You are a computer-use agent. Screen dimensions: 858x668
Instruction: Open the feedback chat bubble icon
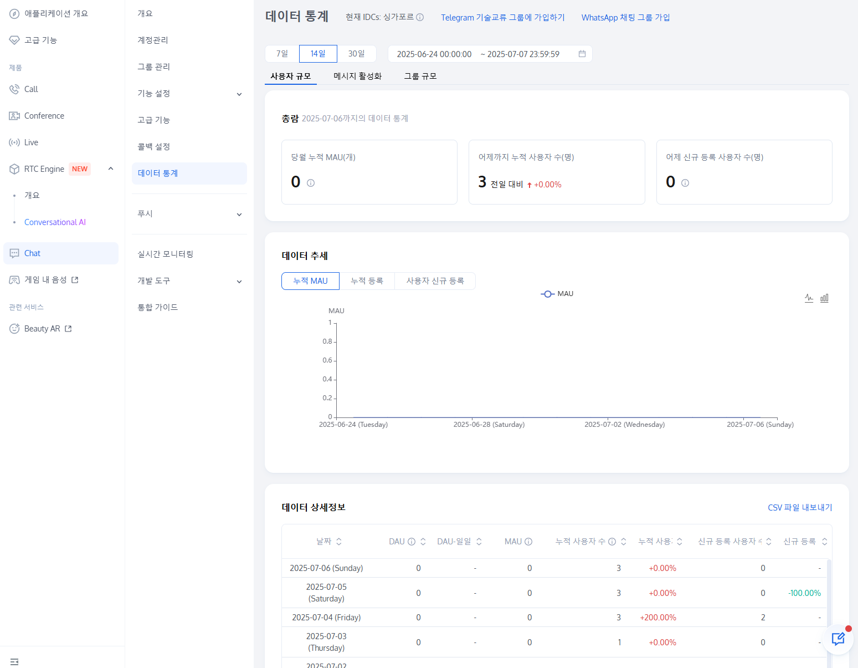(x=838, y=639)
